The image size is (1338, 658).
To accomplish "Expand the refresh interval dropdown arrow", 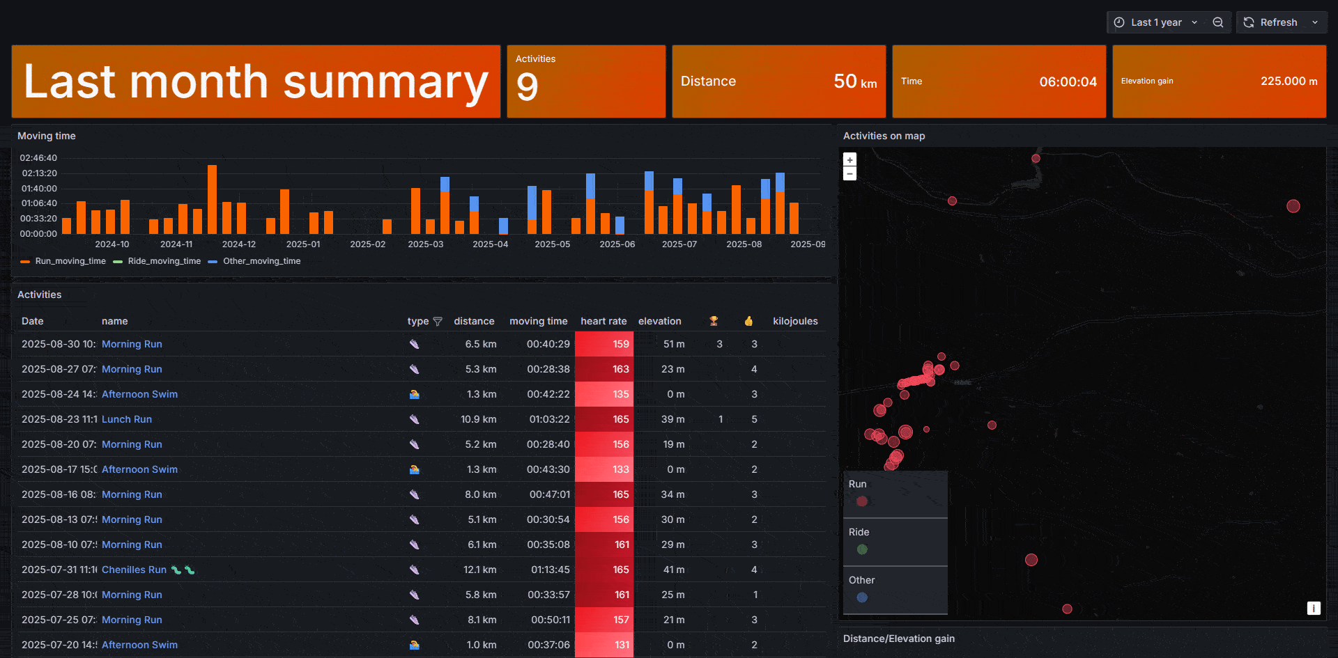I will click(x=1315, y=22).
